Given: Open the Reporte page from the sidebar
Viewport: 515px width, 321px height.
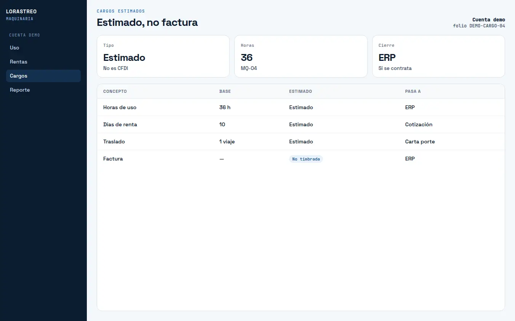Looking at the screenshot, I should pyautogui.click(x=43, y=90).
